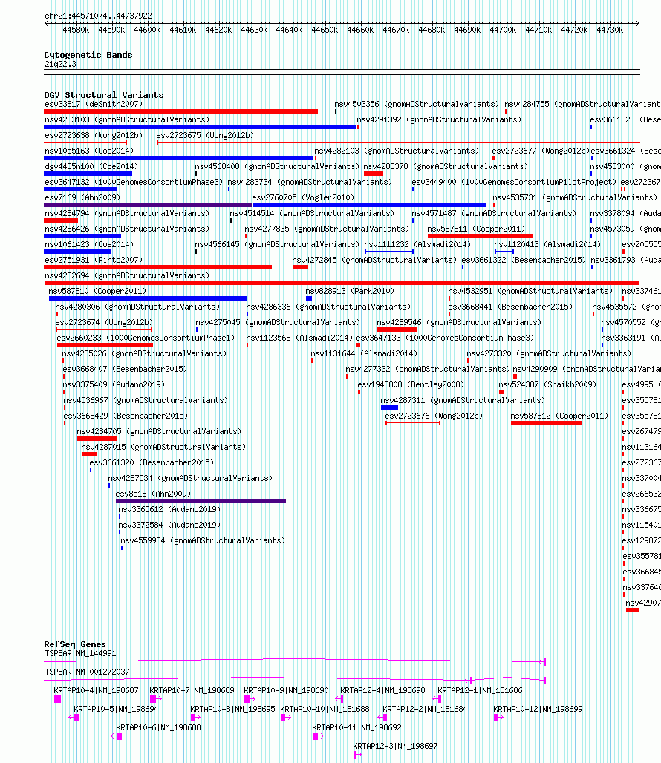Select esv3661320 (Besenbacher2015) label
The image size is (661, 763).
click(152, 462)
